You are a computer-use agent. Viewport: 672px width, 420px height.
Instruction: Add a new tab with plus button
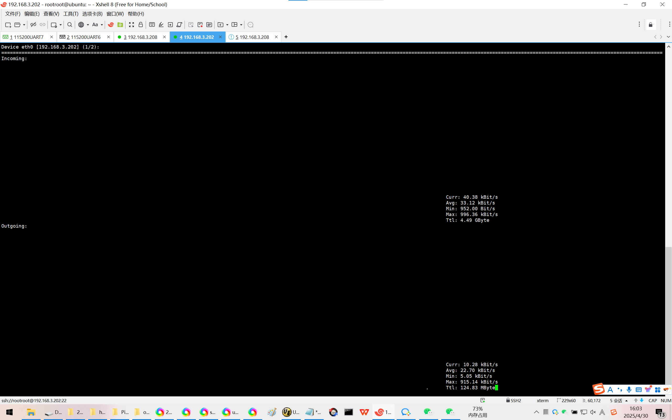point(286,37)
